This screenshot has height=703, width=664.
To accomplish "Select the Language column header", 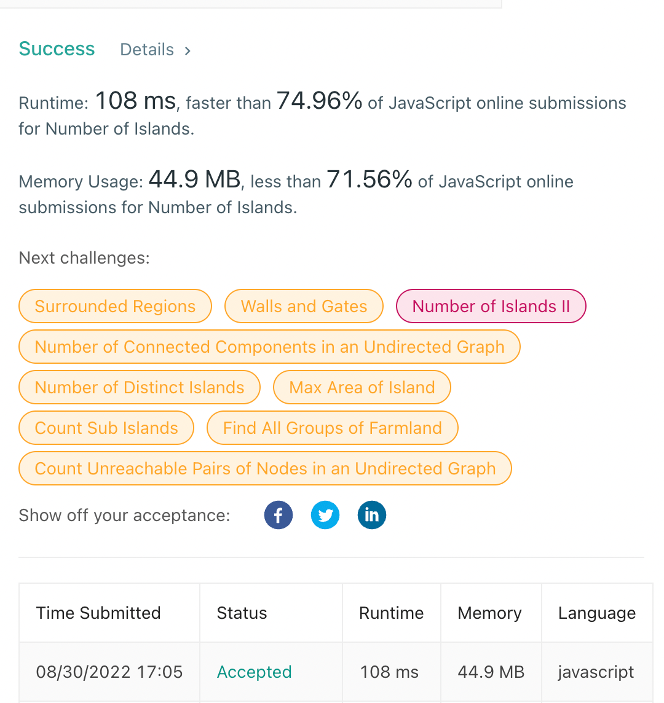I will click(597, 613).
